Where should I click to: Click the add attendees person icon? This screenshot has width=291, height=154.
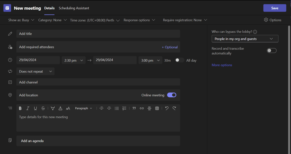pos(10,47)
